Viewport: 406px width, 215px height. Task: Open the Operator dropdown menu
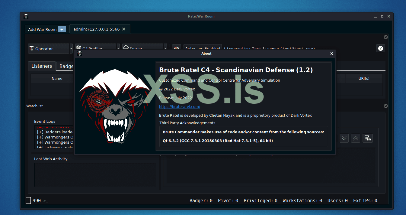[x=49, y=49]
